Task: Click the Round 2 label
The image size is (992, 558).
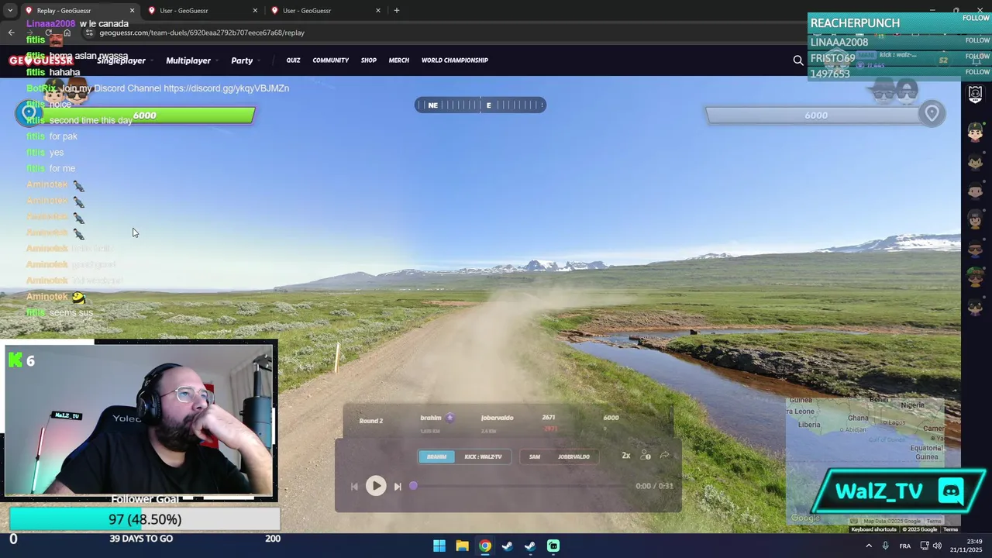Action: (x=371, y=421)
